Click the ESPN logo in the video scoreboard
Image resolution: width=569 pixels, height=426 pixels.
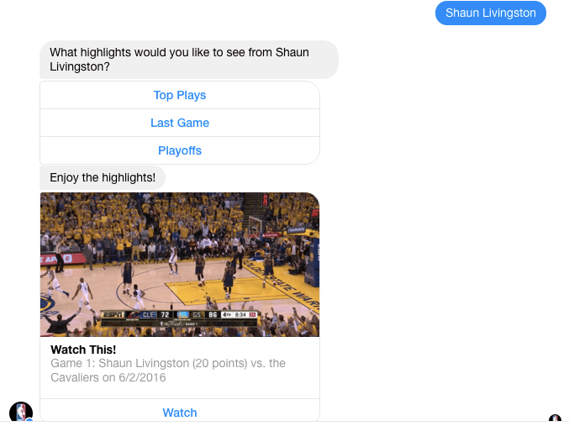[113, 314]
